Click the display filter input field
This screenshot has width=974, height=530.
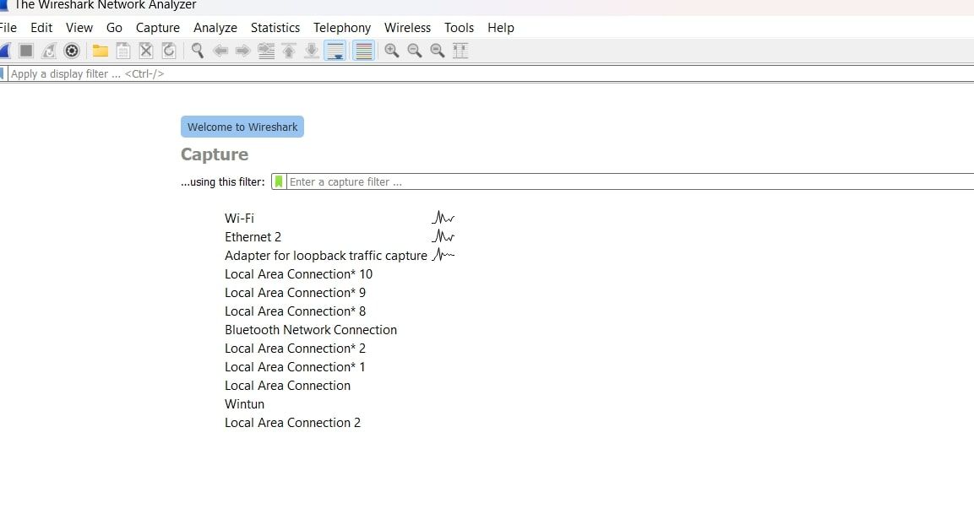(422, 74)
